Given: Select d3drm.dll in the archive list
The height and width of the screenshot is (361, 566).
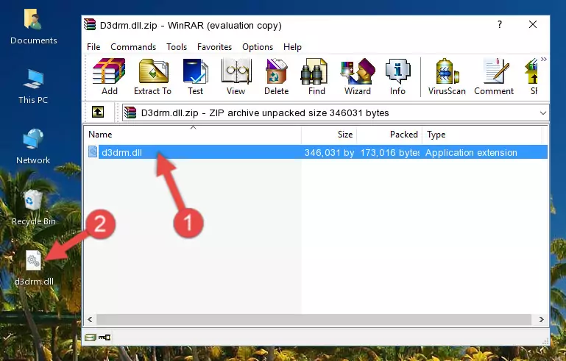Looking at the screenshot, I should [121, 152].
